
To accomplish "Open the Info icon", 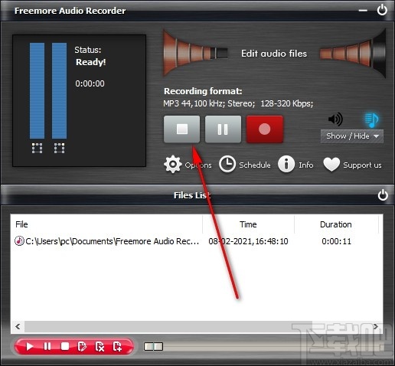I will point(286,164).
